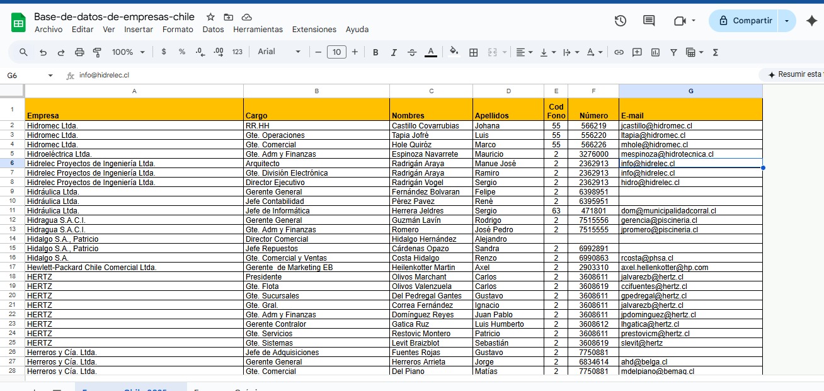
Task: Open the Ayuda menu
Action: pyautogui.click(x=357, y=30)
